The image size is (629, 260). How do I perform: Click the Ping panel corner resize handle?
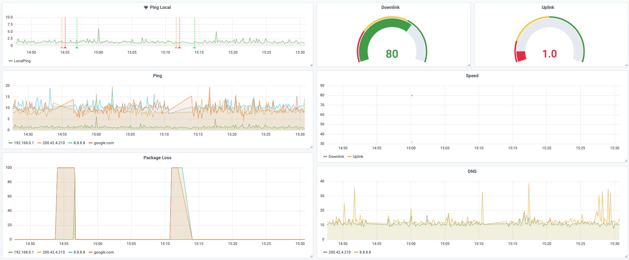pyautogui.click(x=311, y=147)
